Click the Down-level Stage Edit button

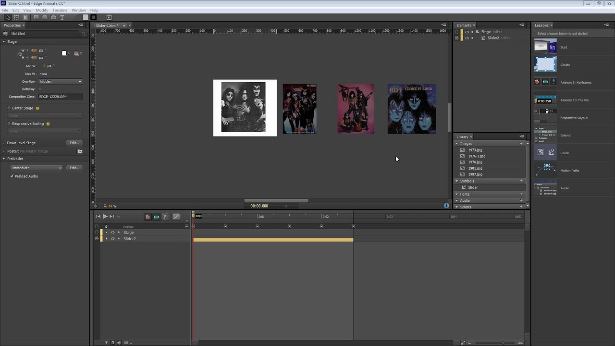[74, 143]
